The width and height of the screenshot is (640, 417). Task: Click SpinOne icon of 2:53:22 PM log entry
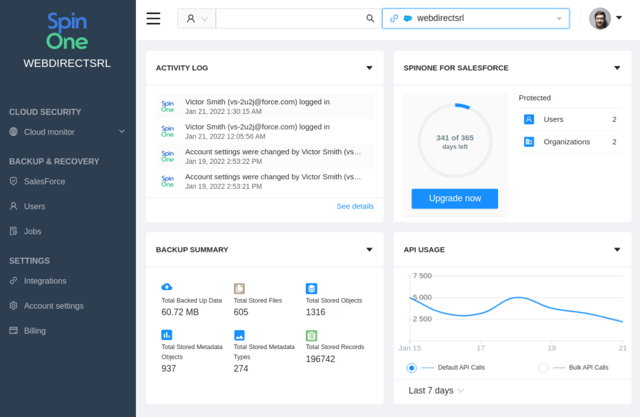click(167, 156)
